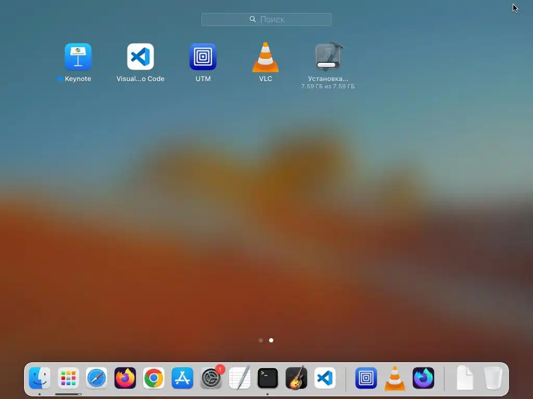The image size is (533, 399).
Task: Open the Trash in the Dock
Action: pos(493,378)
